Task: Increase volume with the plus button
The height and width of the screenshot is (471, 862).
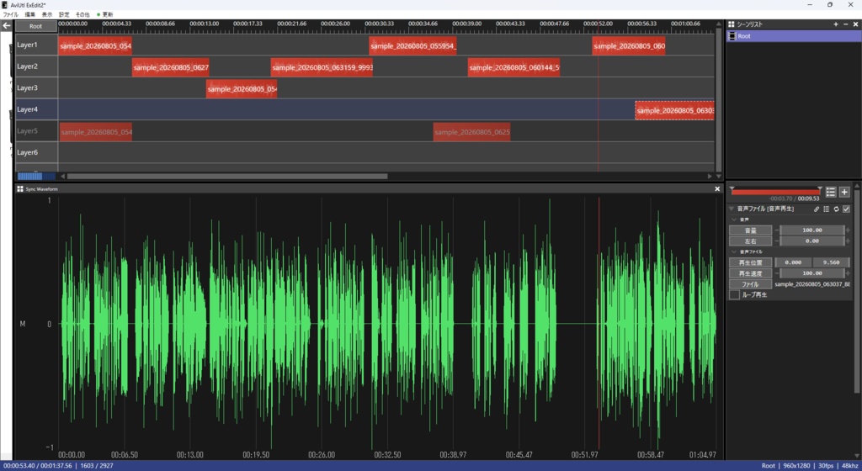Action: tap(849, 230)
